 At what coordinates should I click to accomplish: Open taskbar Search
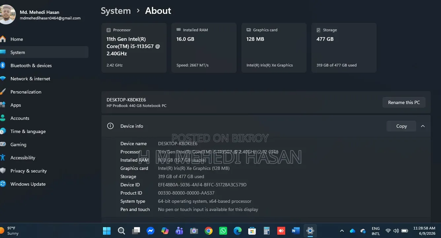(x=121, y=231)
